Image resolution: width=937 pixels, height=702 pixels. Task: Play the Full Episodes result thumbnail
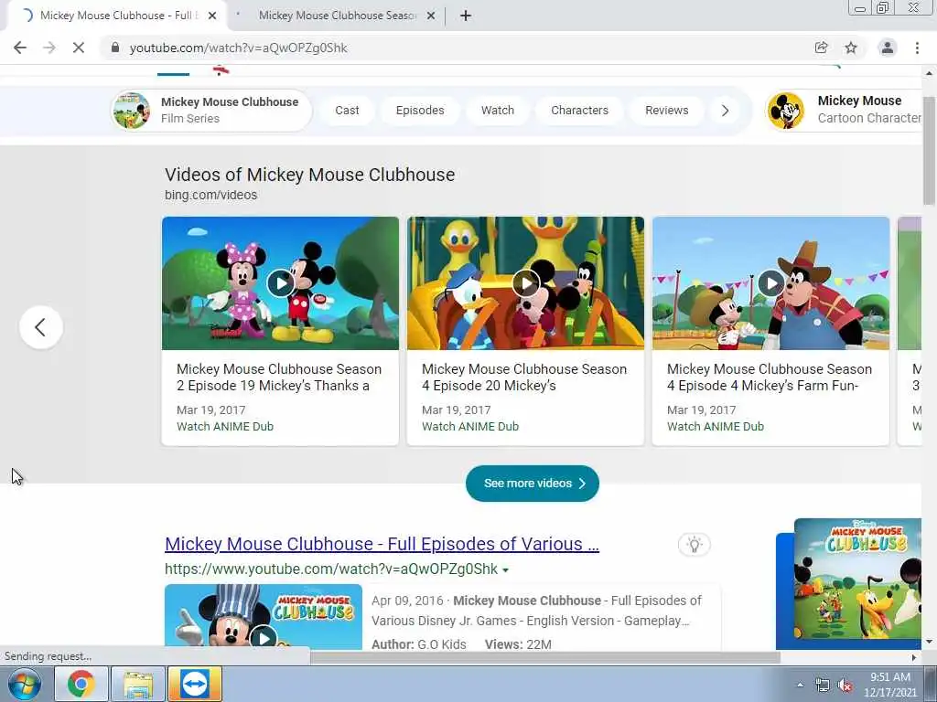264,617
